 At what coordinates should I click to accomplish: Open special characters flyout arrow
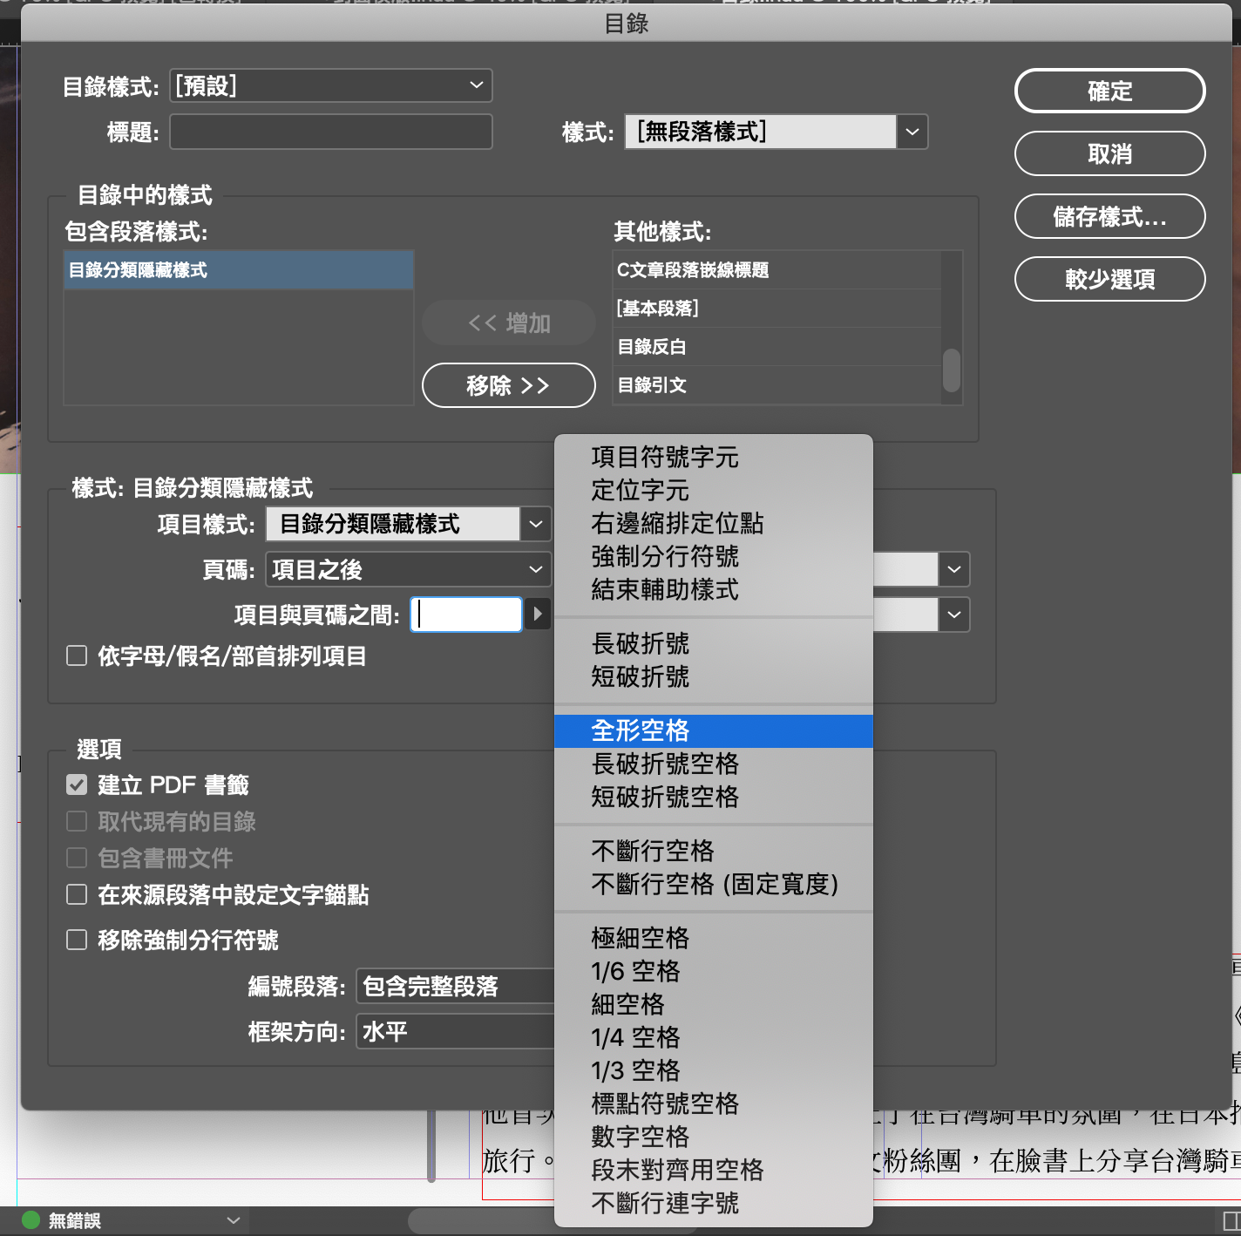pos(537,615)
